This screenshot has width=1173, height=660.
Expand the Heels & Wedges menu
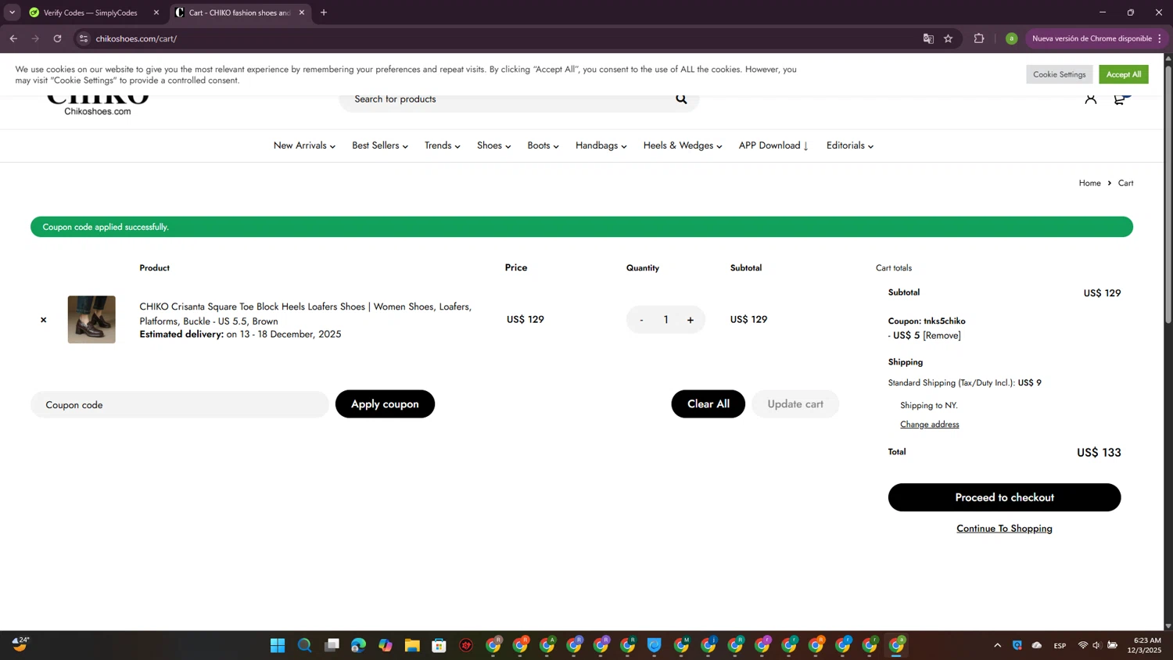click(x=683, y=145)
